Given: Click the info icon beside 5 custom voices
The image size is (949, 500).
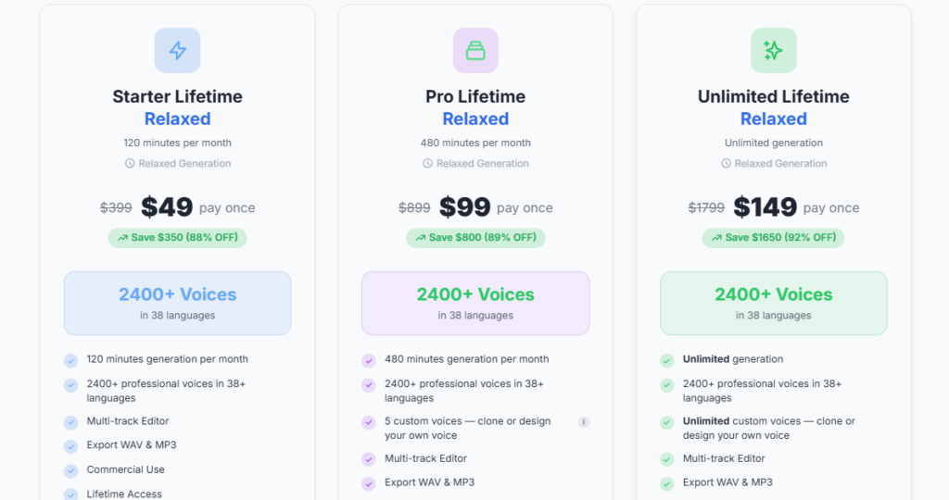Looking at the screenshot, I should 584,422.
